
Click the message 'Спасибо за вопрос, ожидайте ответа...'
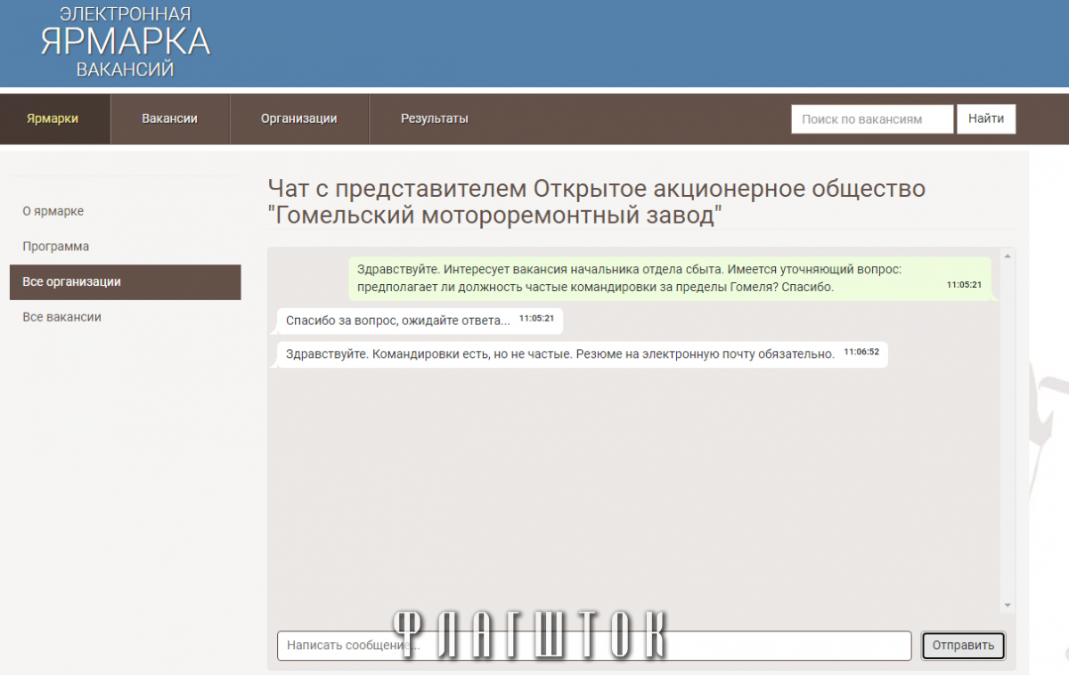point(420,320)
